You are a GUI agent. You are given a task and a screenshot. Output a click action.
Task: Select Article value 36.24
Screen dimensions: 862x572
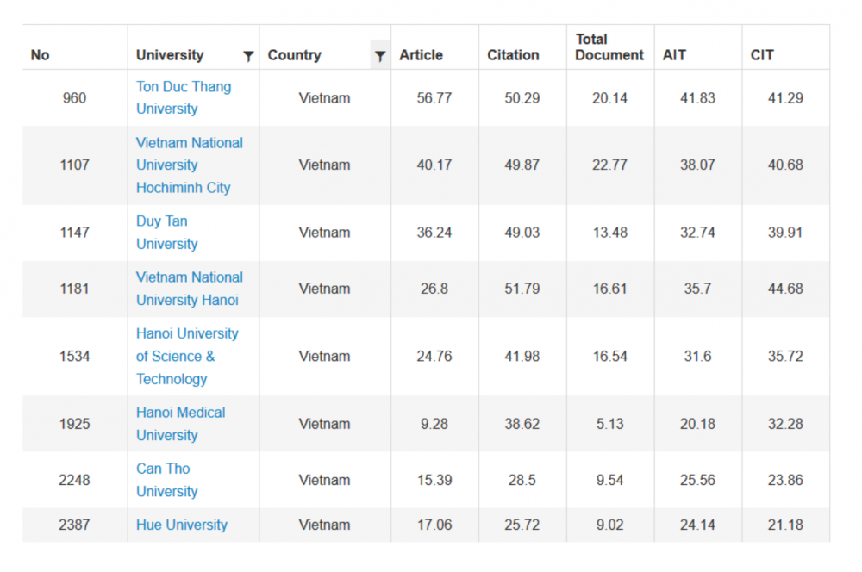[x=434, y=233]
